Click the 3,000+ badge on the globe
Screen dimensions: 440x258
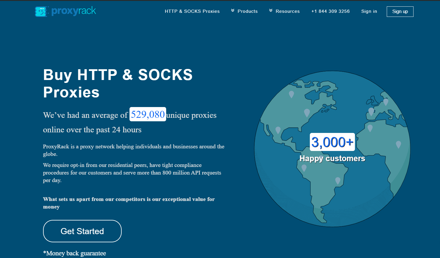point(332,142)
